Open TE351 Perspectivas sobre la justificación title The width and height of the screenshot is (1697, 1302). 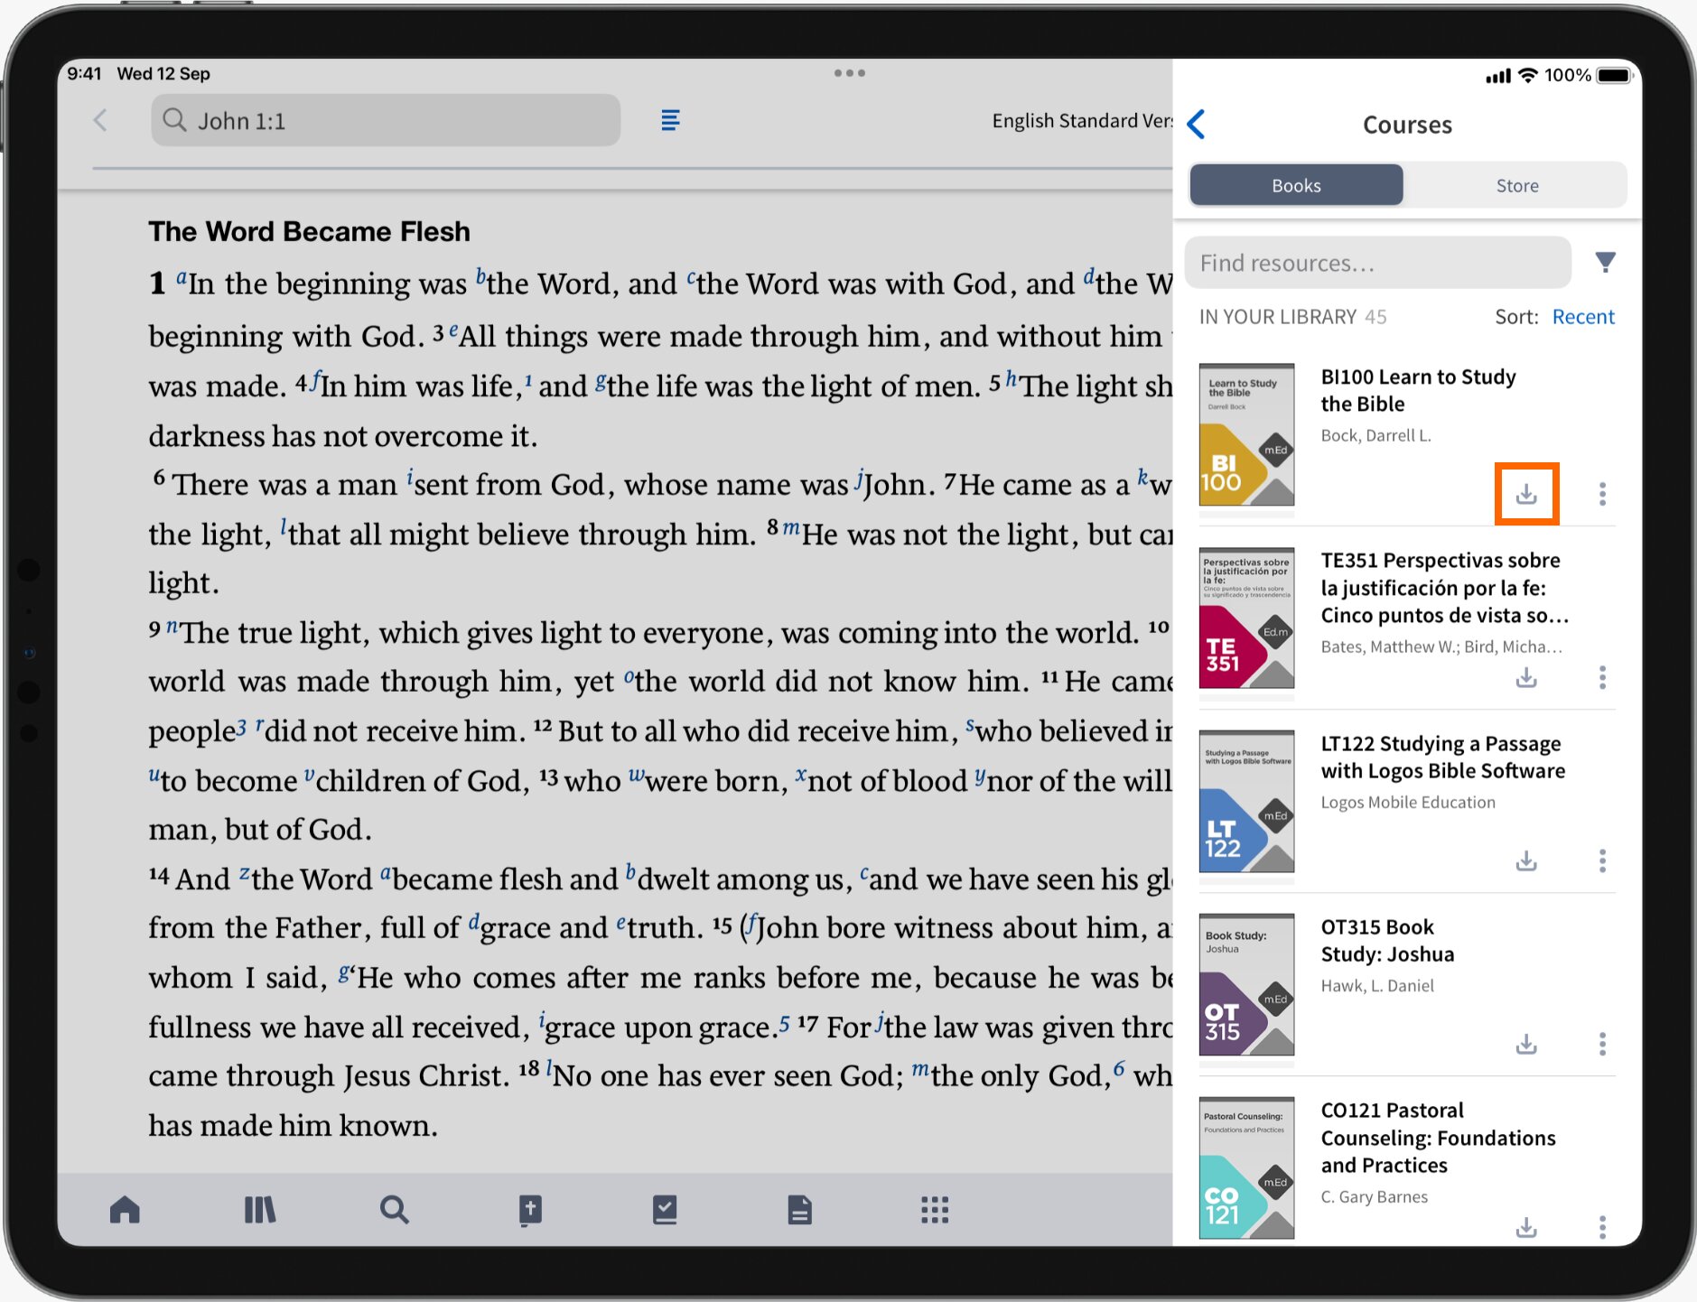point(1445,588)
